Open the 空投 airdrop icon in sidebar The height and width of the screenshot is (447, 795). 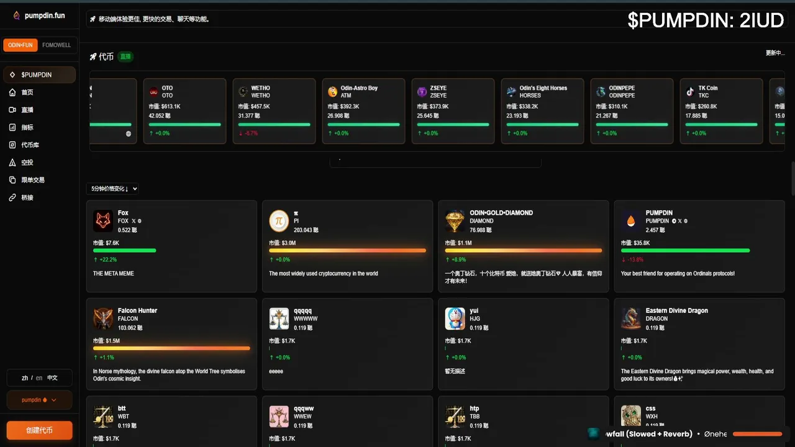coord(12,163)
